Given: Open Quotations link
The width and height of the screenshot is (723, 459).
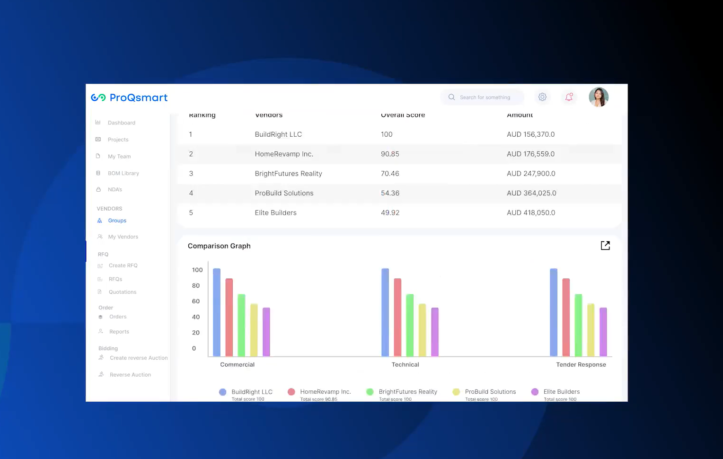Looking at the screenshot, I should 123,292.
